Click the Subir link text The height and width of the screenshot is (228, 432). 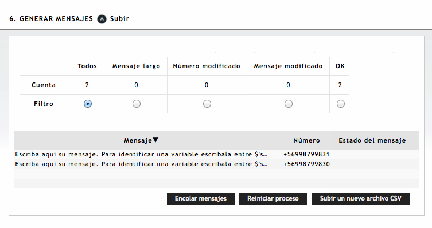pyautogui.click(x=119, y=19)
